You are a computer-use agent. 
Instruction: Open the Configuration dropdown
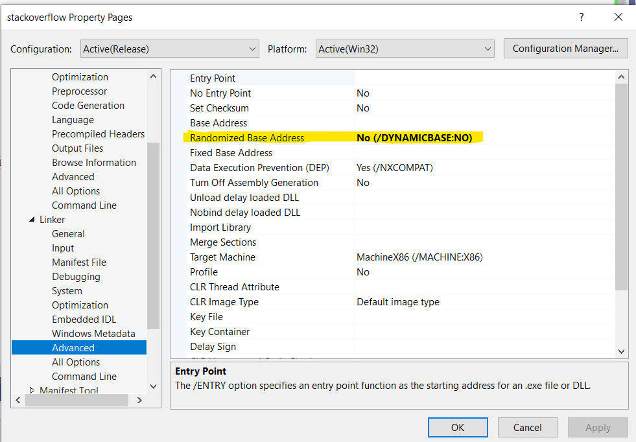171,49
